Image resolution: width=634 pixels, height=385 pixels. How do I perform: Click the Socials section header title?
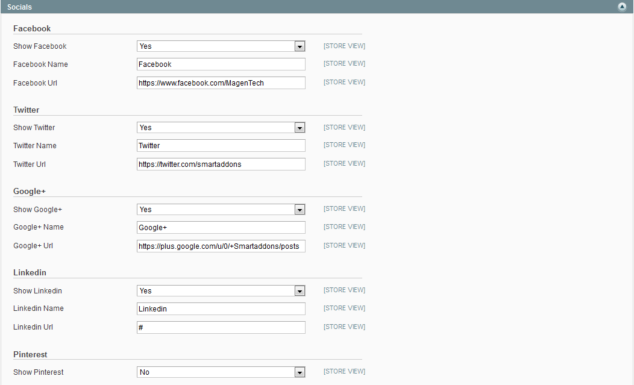(19, 7)
